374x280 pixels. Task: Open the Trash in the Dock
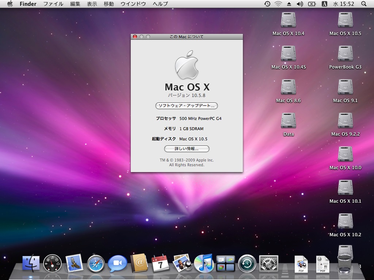[345, 263]
